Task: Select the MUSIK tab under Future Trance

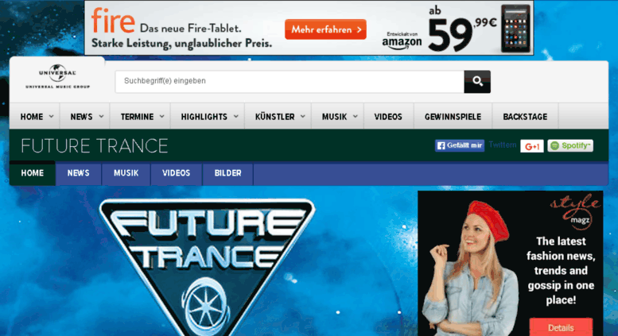Action: 126,173
